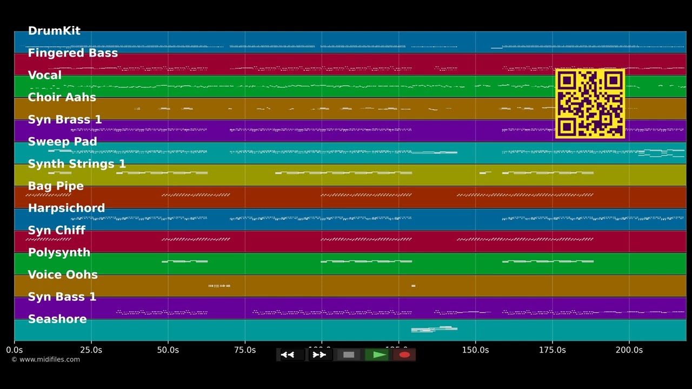Jump to the 25.0s timeline label

(x=91, y=350)
